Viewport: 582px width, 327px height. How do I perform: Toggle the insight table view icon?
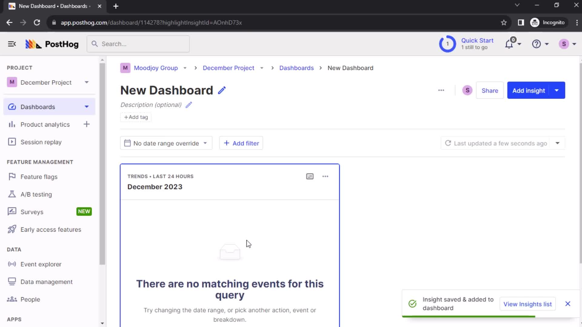click(310, 176)
